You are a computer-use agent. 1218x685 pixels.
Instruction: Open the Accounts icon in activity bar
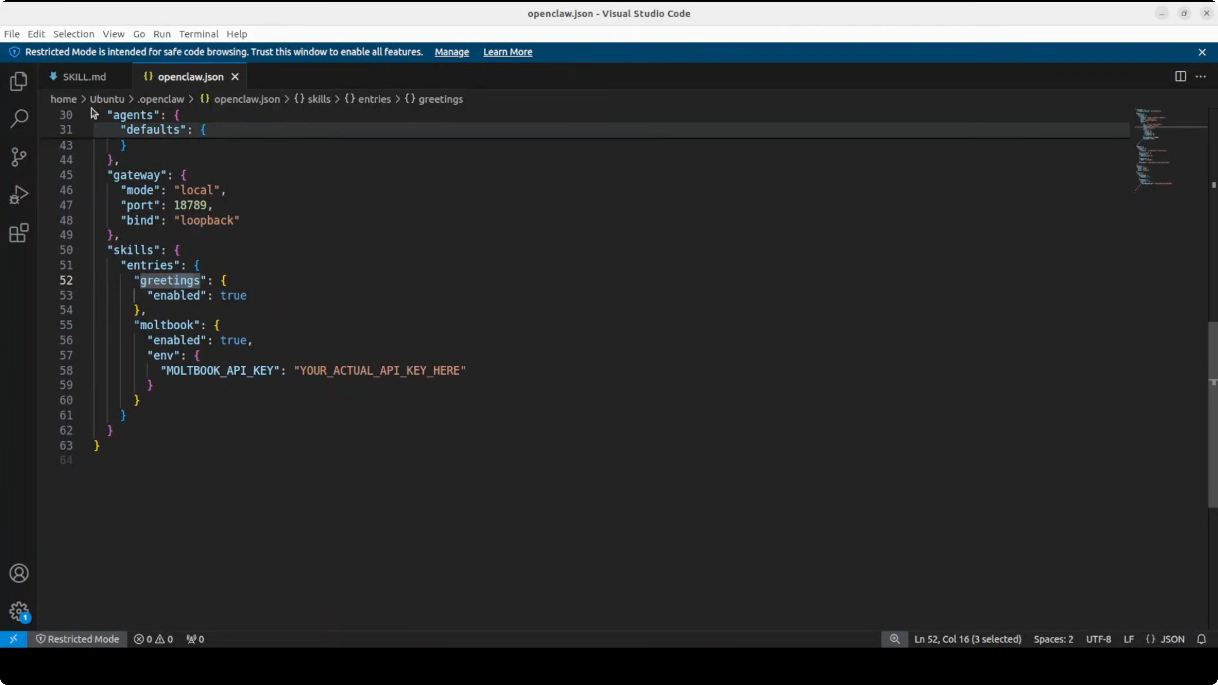(x=19, y=573)
